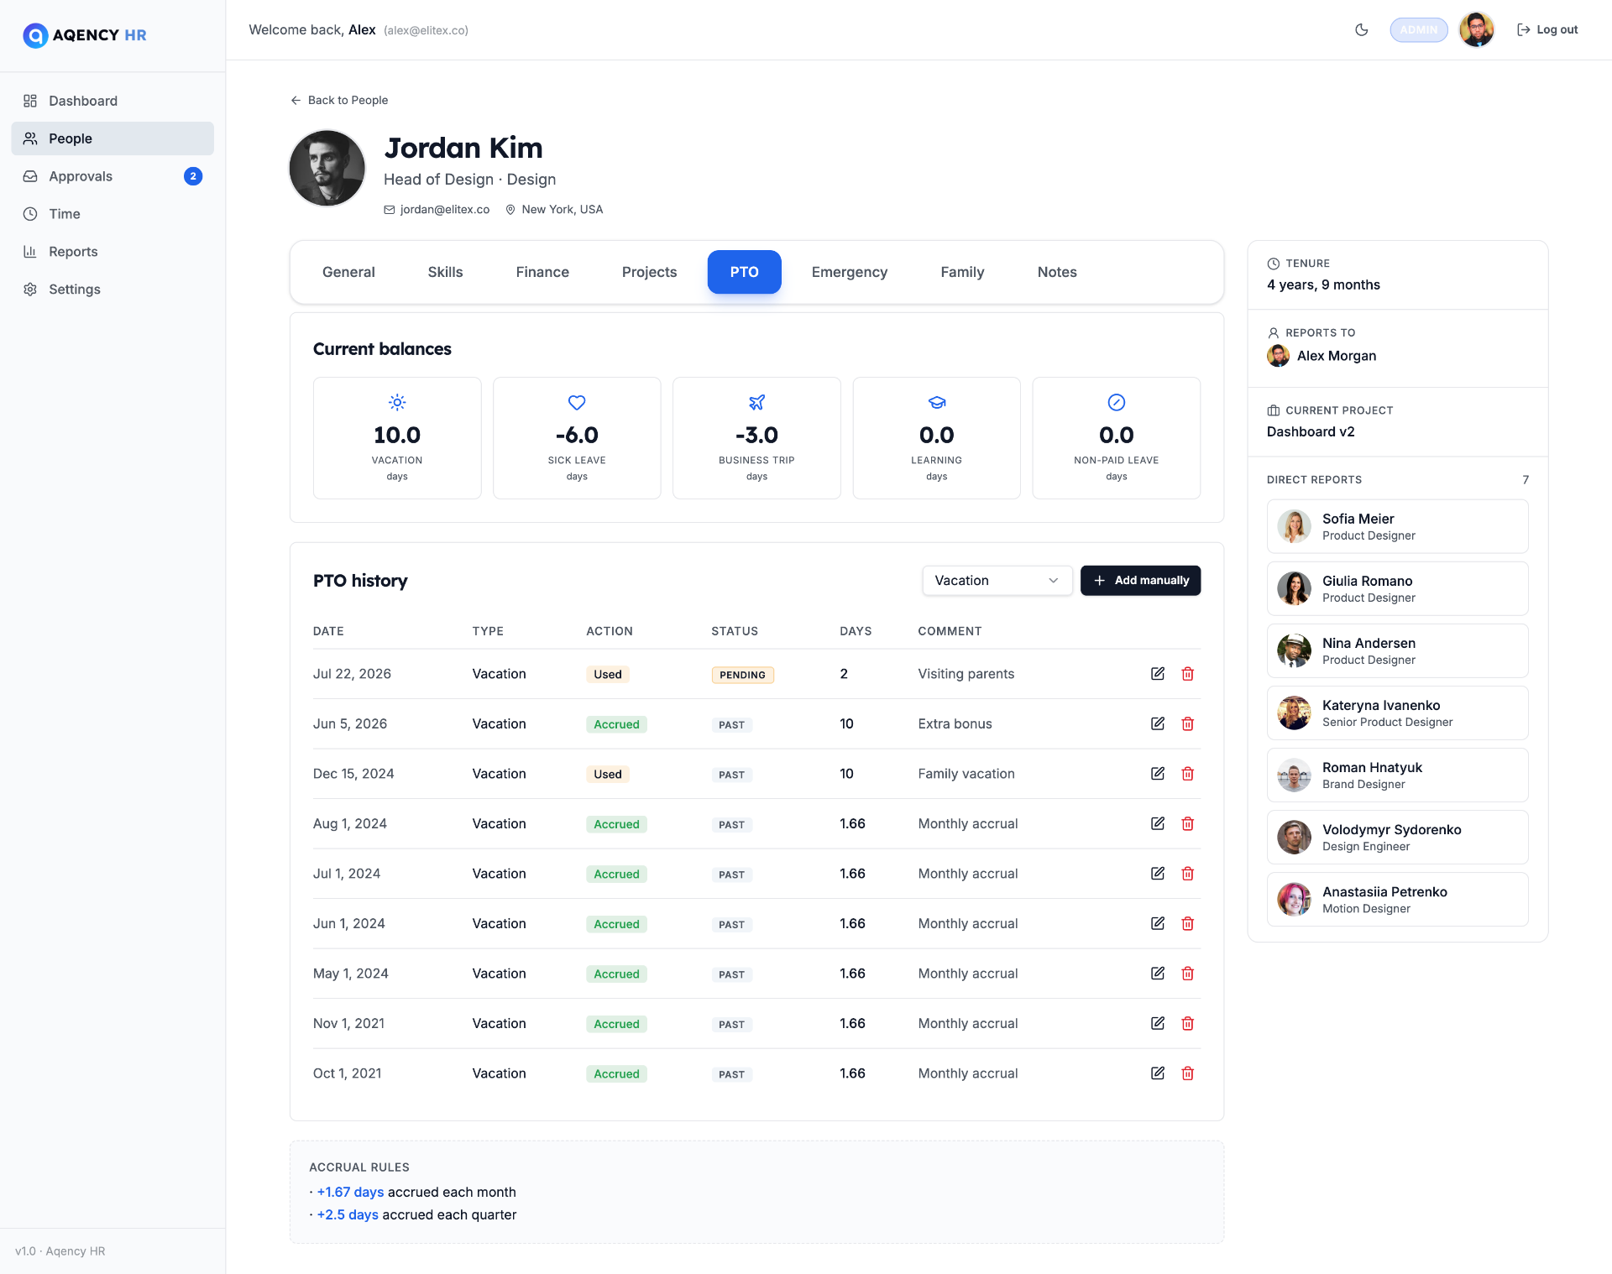This screenshot has height=1274, width=1612.
Task: Open Sofia Meier's direct report card
Action: 1397,526
